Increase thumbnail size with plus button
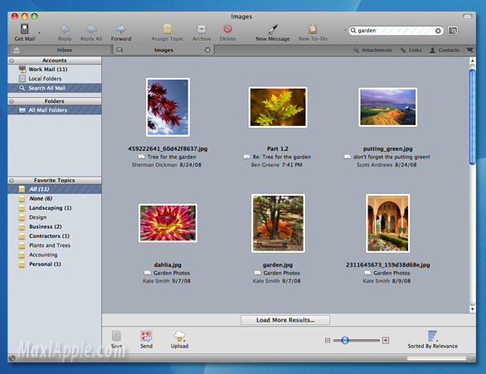This screenshot has width=486, height=374. pyautogui.click(x=386, y=340)
